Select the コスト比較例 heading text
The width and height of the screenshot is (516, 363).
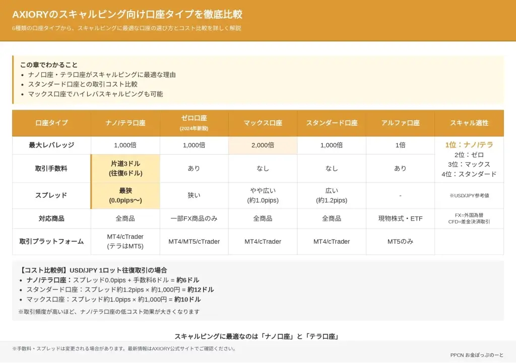tap(93, 270)
